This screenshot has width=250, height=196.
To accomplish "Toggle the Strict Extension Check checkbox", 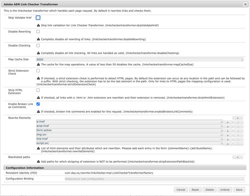I will [x=38, y=71].
